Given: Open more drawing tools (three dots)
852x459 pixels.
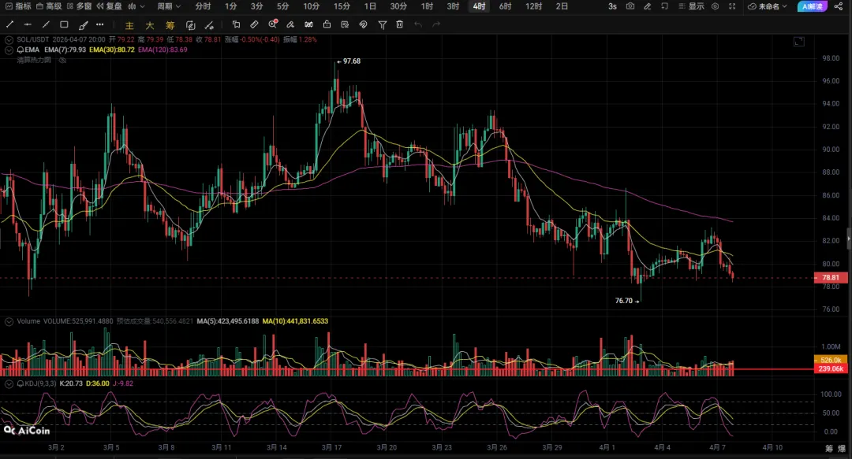Looking at the screenshot, I should click(100, 24).
